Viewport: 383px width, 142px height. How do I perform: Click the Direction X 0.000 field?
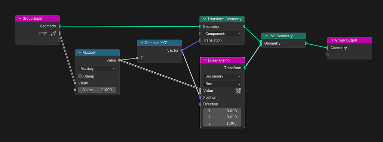(x=222, y=111)
